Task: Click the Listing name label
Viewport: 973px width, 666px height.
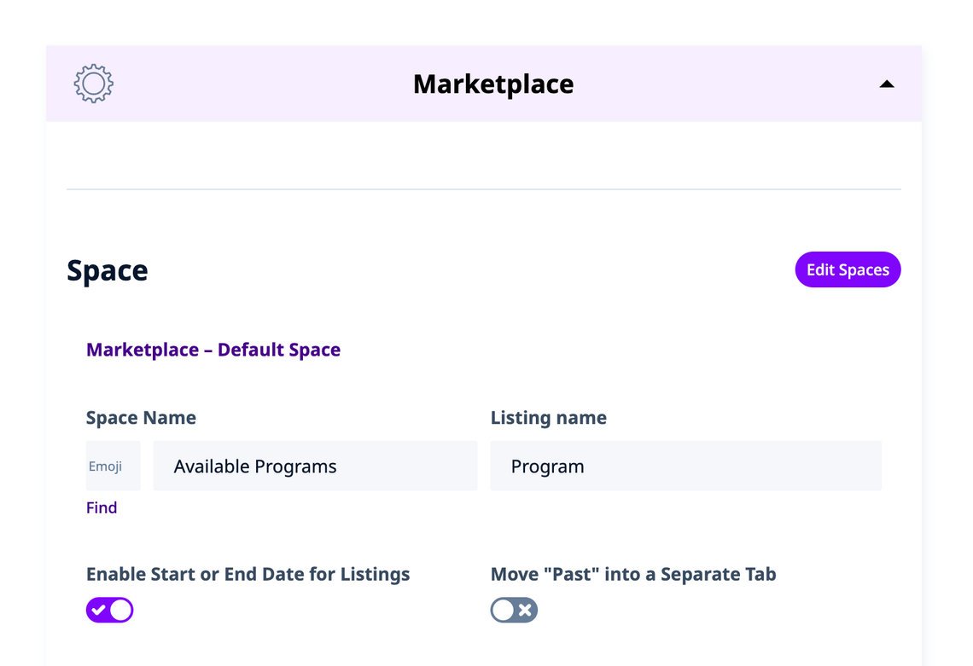Action: 549,418
